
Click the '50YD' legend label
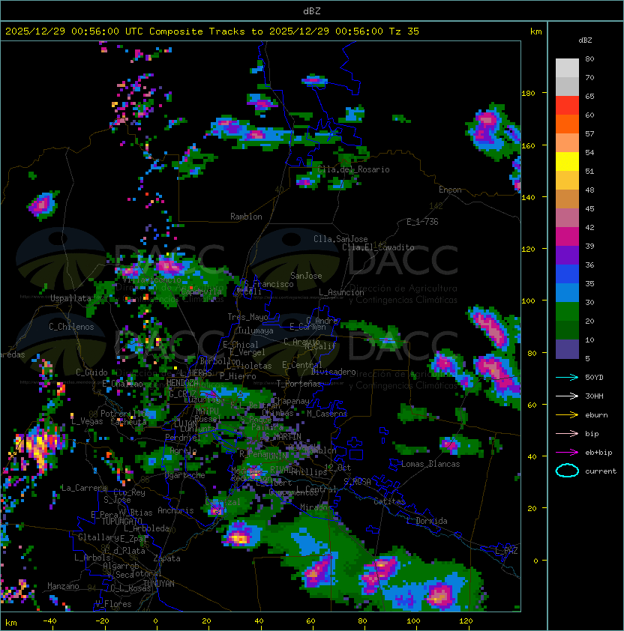[x=594, y=378]
